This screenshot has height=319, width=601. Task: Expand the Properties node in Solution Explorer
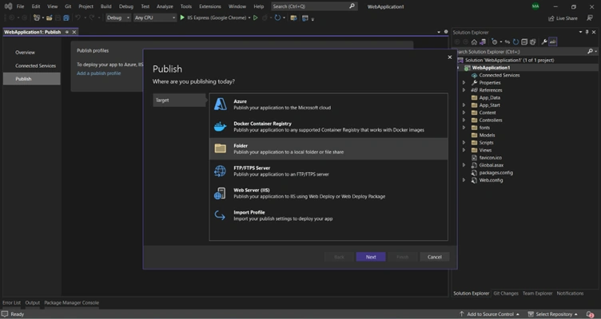[x=464, y=83]
